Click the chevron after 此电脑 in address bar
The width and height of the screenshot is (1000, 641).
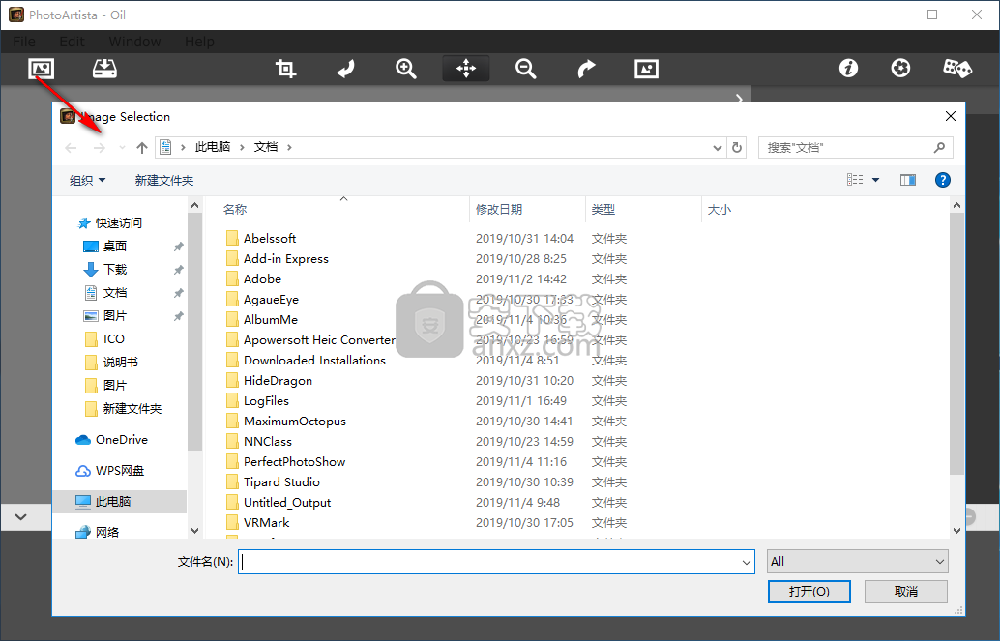click(x=242, y=147)
